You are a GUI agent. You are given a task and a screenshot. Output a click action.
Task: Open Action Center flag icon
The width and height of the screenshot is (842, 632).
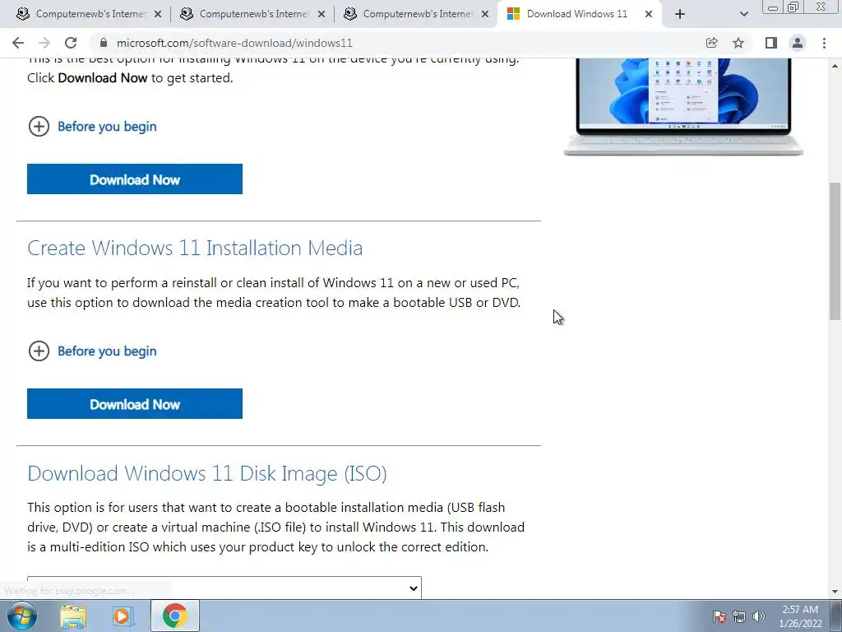[719, 616]
